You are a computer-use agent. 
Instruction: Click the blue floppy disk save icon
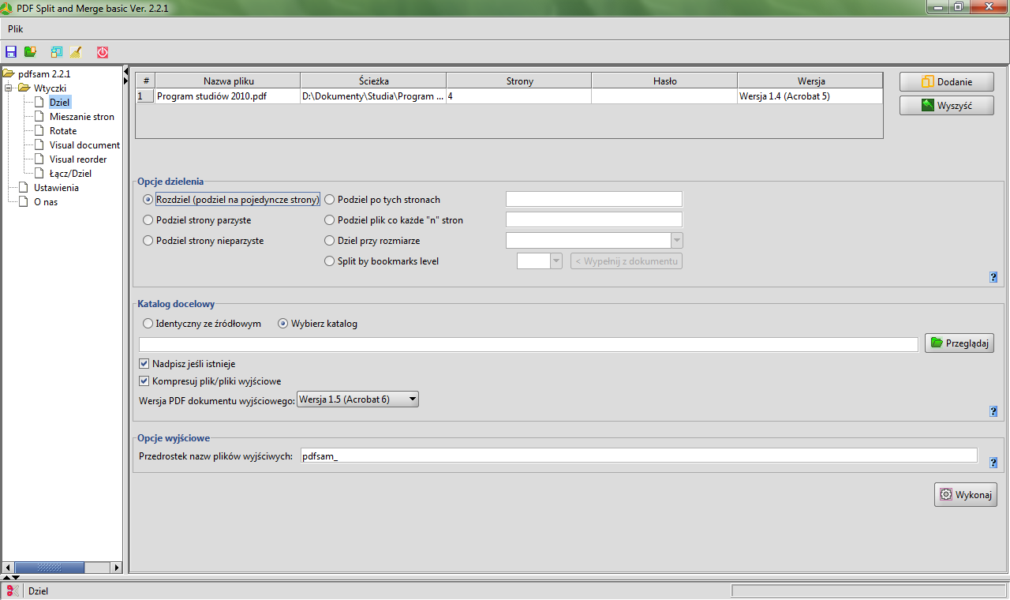click(x=11, y=52)
